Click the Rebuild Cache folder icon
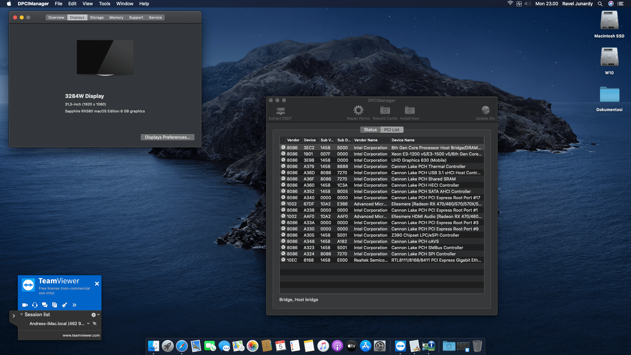This screenshot has height=355, width=631. (385, 110)
